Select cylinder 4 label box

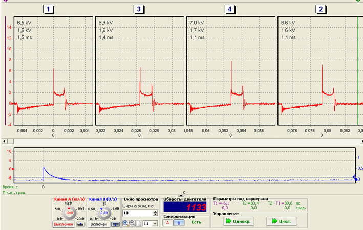(230, 9)
